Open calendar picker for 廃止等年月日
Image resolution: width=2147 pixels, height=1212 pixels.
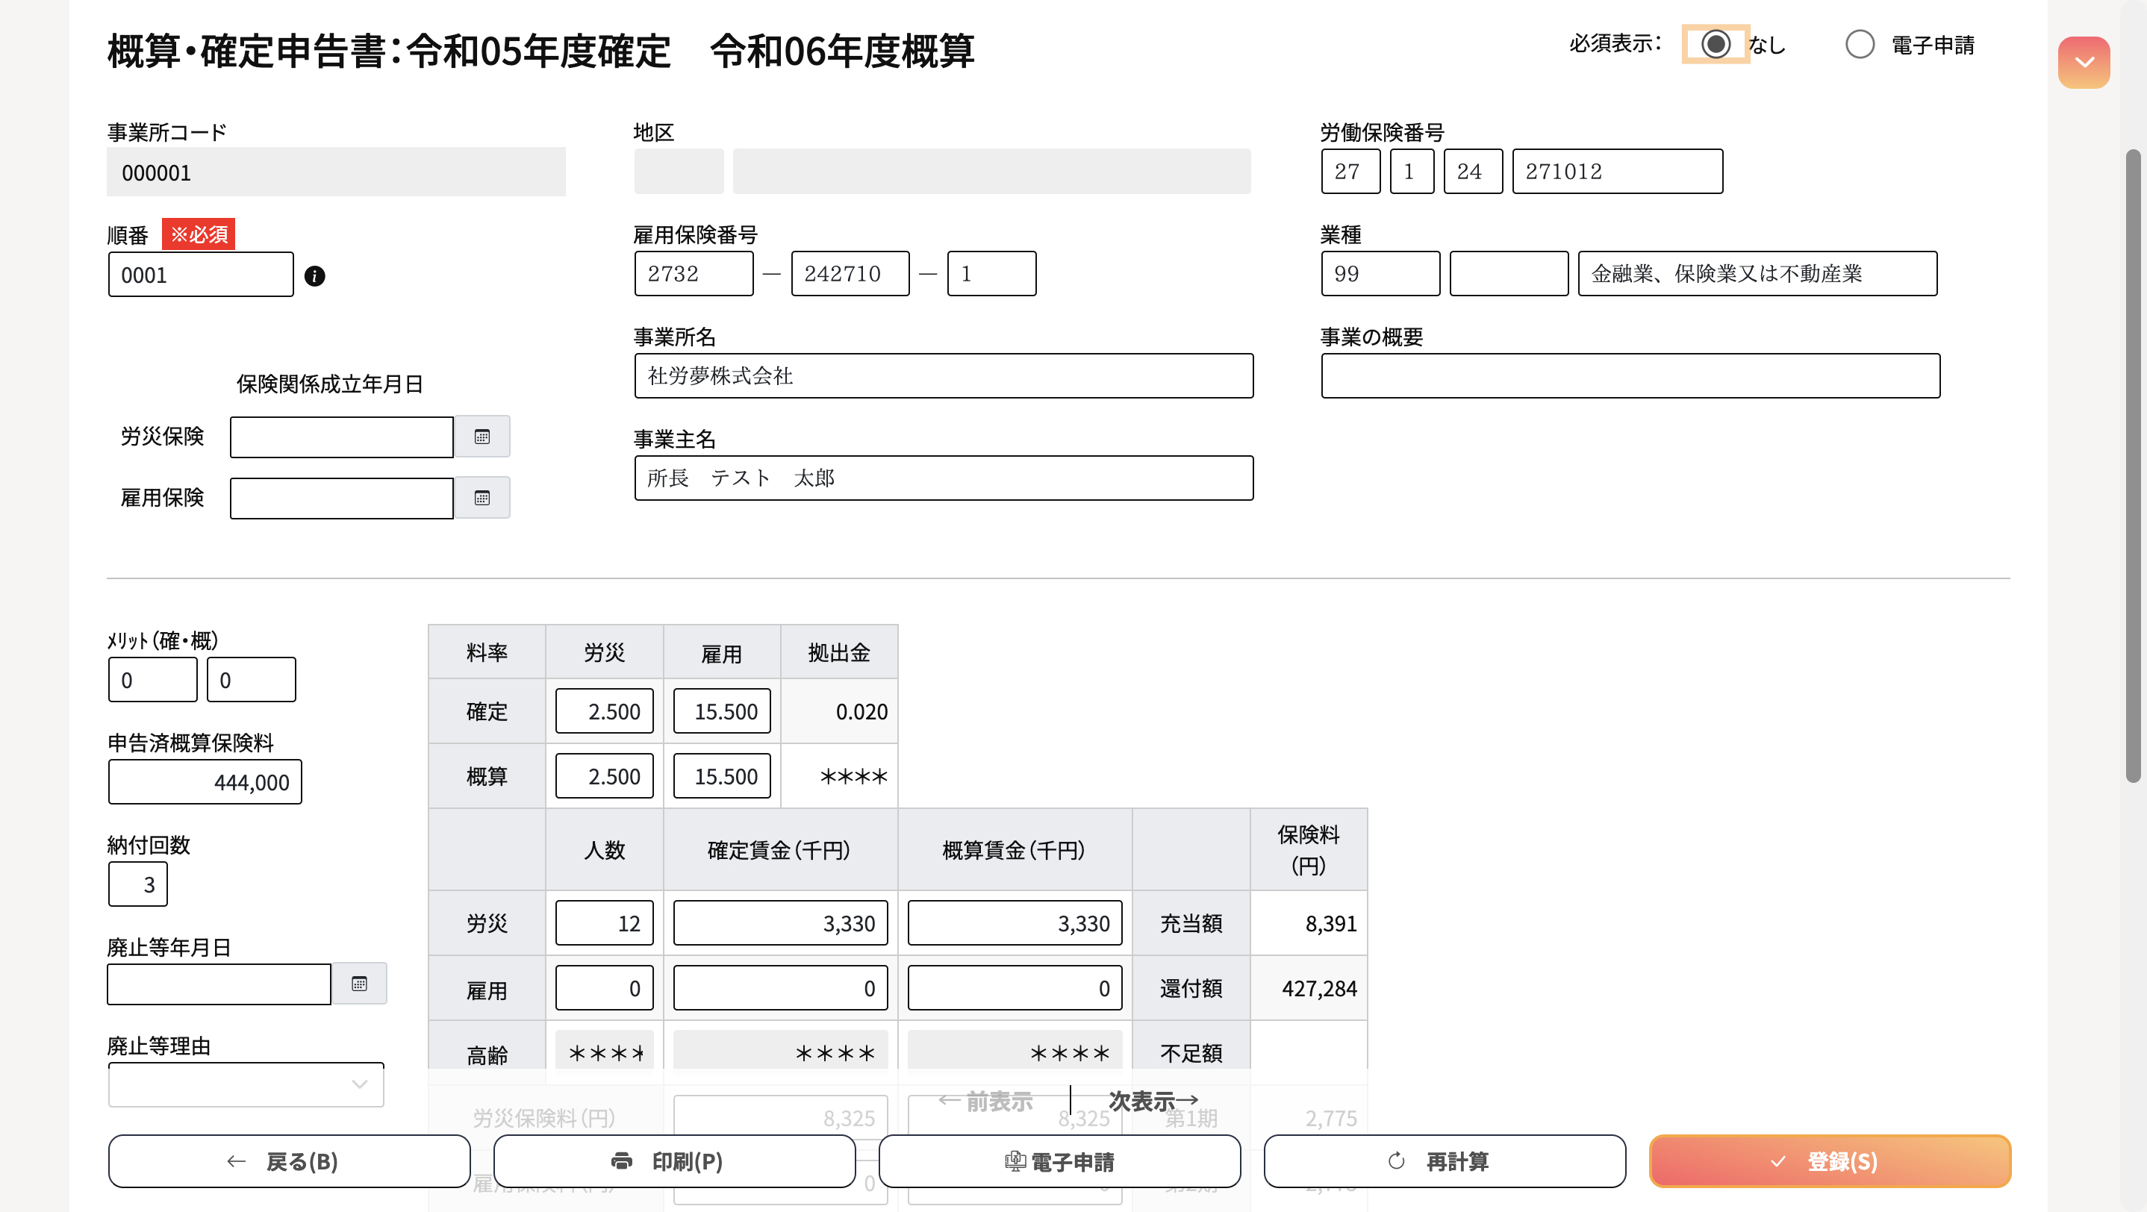359,984
